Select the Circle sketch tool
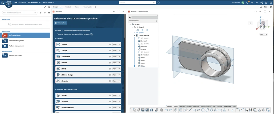Image resolution: width=274 pixels, height=114 pixels. click(x=203, y=110)
